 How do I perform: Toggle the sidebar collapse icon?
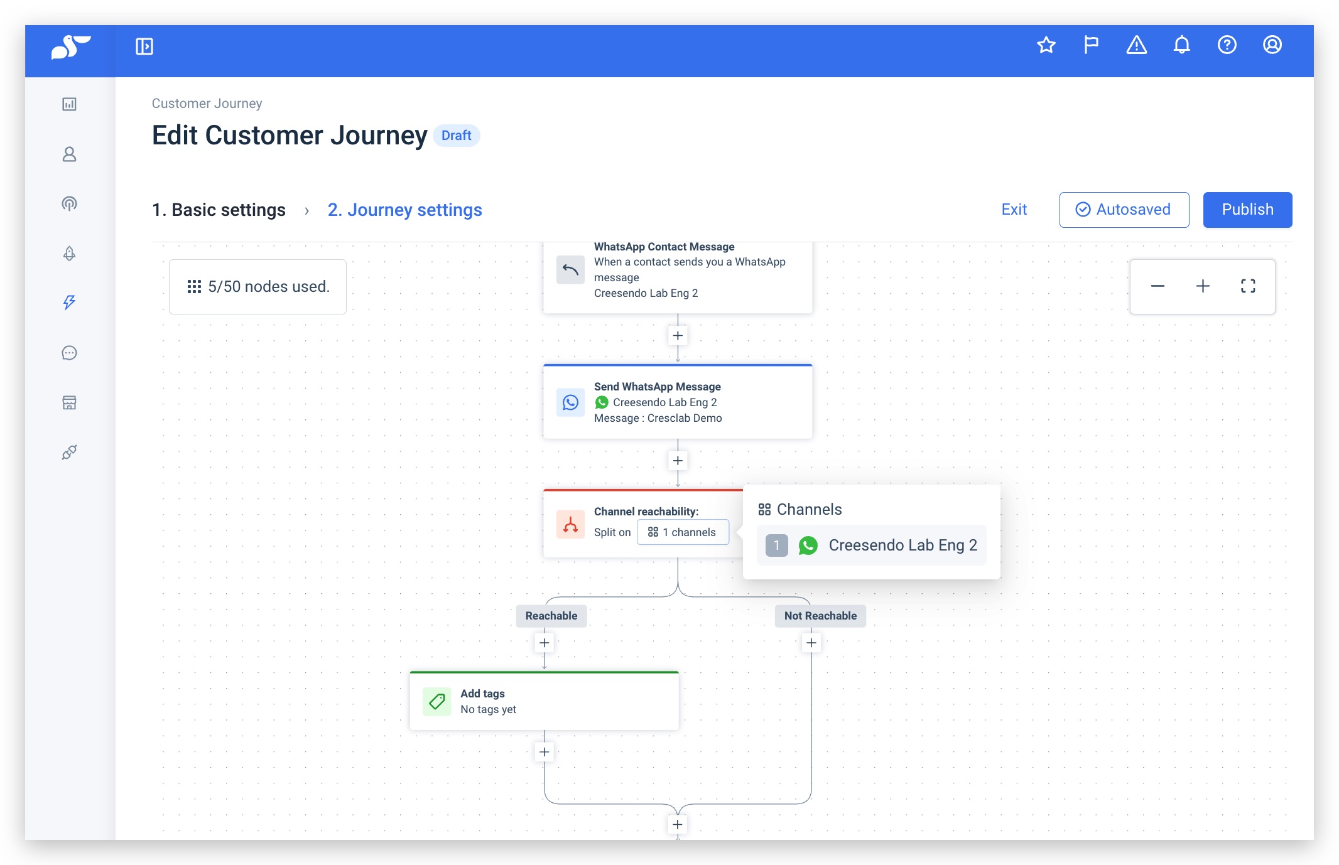[144, 46]
